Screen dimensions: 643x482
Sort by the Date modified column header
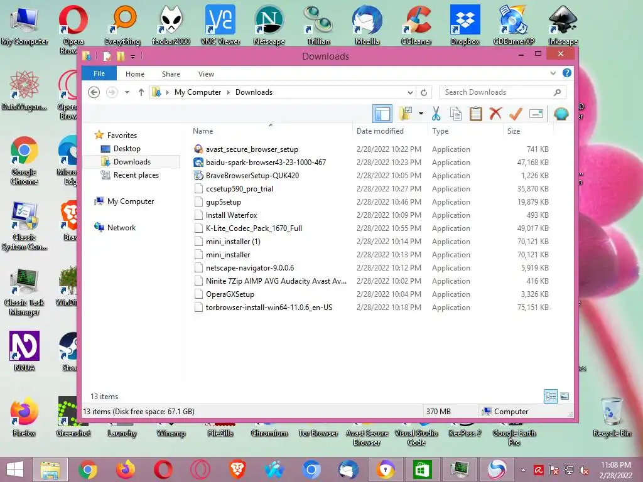(x=390, y=131)
